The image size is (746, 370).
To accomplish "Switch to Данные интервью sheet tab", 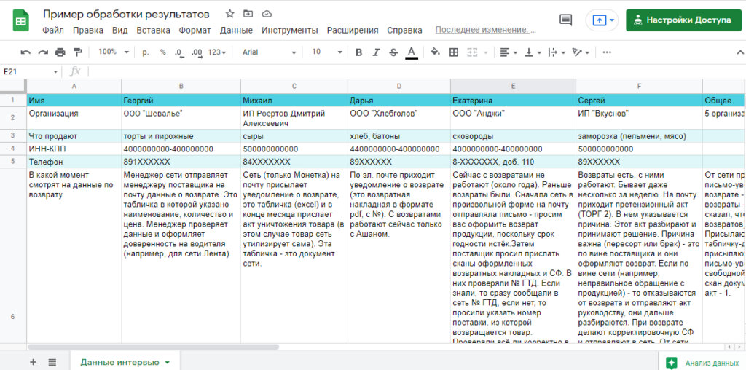I will (x=119, y=362).
